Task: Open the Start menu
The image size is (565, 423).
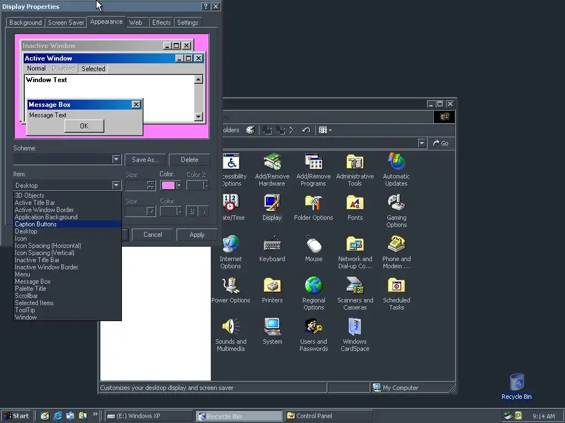Action: [x=16, y=416]
